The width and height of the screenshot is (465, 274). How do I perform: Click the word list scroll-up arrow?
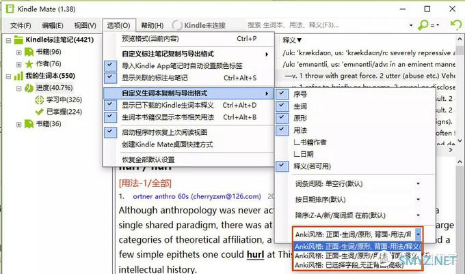pos(460,39)
